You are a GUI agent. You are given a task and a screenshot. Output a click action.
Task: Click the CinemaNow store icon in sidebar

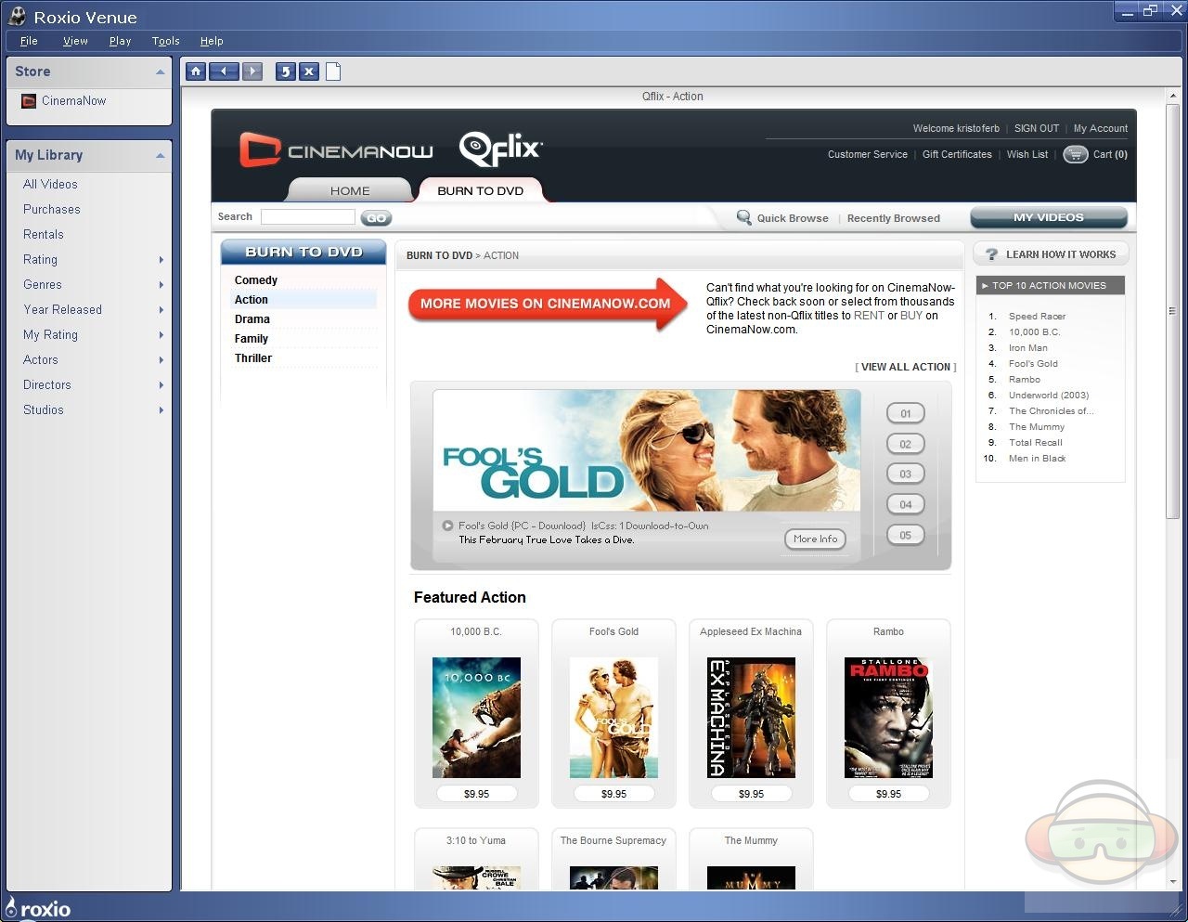click(x=29, y=101)
